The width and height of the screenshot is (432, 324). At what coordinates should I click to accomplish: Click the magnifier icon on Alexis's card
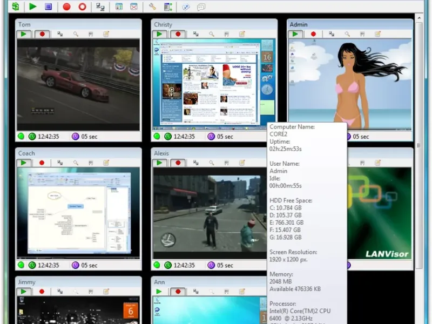click(x=211, y=163)
